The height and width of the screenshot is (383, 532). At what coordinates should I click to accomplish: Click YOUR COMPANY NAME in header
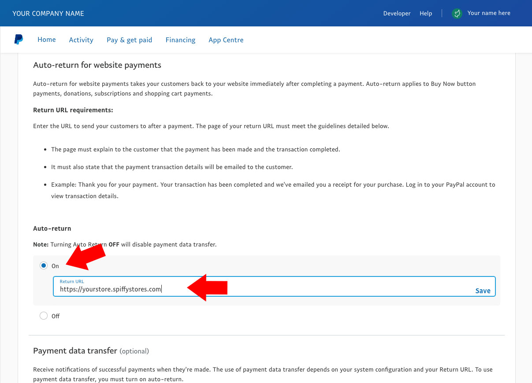pos(48,13)
